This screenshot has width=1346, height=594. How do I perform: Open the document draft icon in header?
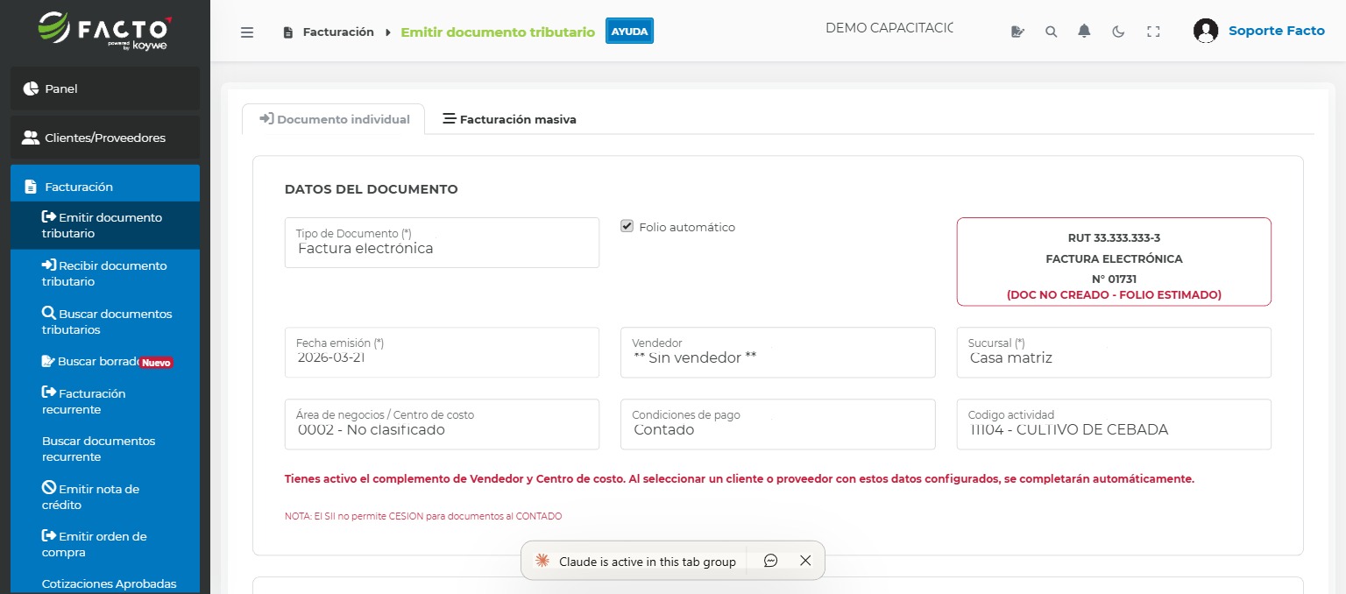click(x=1017, y=31)
